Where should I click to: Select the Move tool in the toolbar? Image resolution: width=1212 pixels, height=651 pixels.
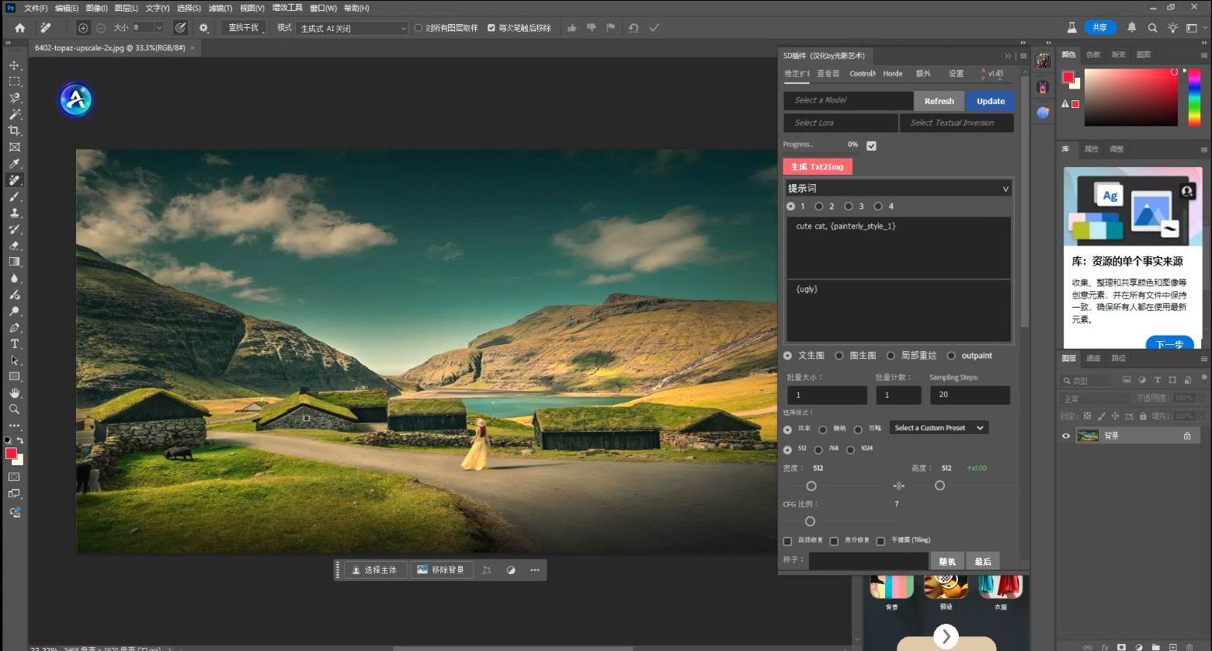pyautogui.click(x=14, y=65)
